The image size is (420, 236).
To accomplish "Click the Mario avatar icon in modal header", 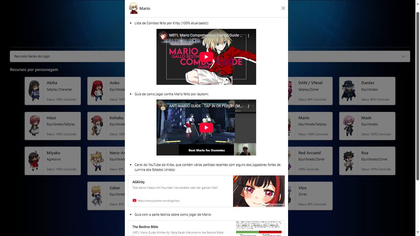I will tap(134, 7).
